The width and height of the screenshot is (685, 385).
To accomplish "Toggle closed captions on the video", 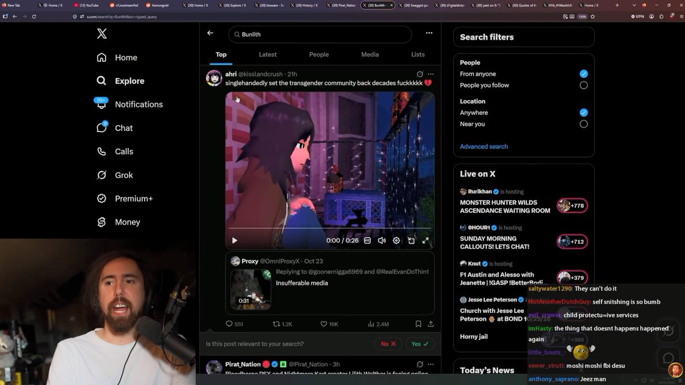I will (367, 240).
